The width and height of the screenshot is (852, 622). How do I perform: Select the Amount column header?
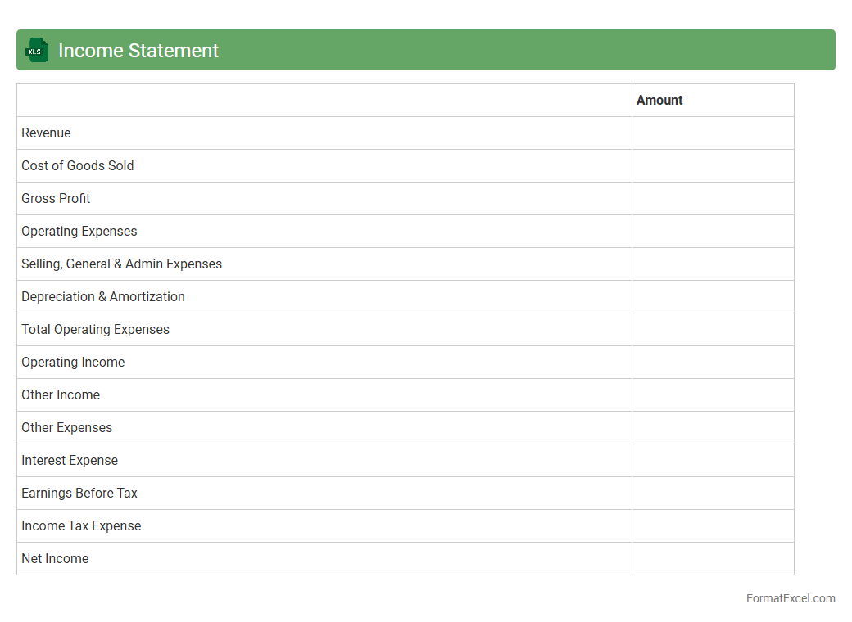(x=659, y=101)
